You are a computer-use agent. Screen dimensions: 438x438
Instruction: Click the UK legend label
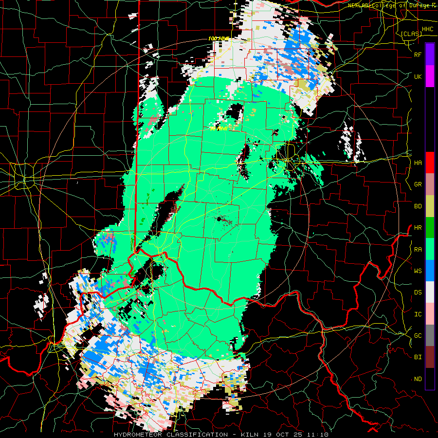(x=418, y=76)
